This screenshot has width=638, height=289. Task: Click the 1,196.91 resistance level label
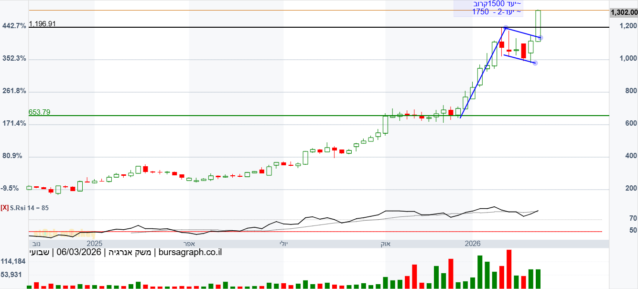[x=43, y=23]
